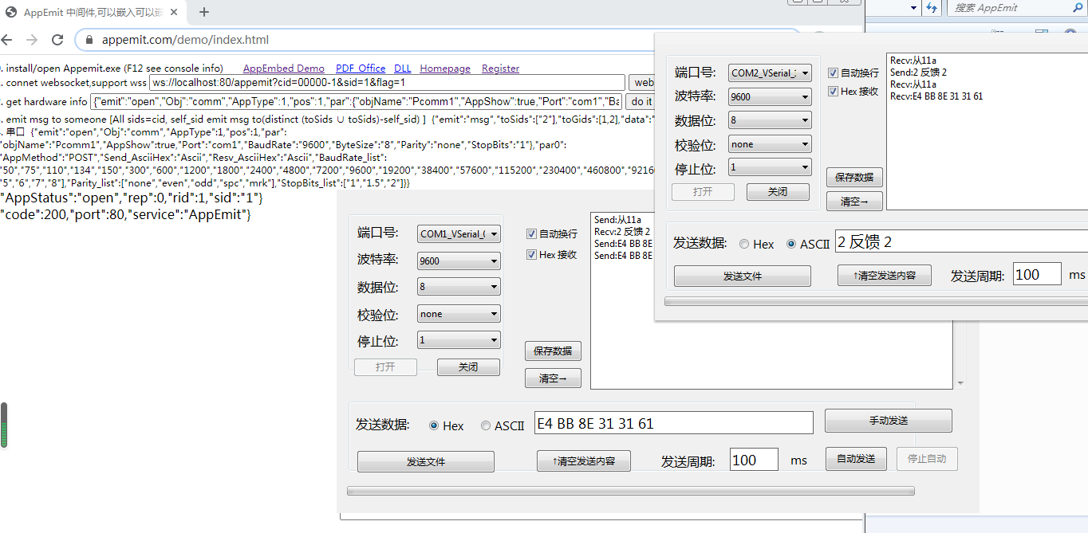The height and width of the screenshot is (533, 1088).
Task: Click the page refresh icon
Action: click(56, 39)
